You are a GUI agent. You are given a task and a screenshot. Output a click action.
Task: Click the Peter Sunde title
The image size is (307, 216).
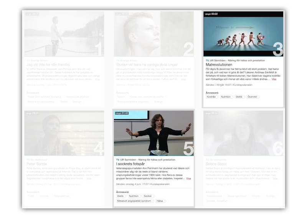tap(36, 164)
